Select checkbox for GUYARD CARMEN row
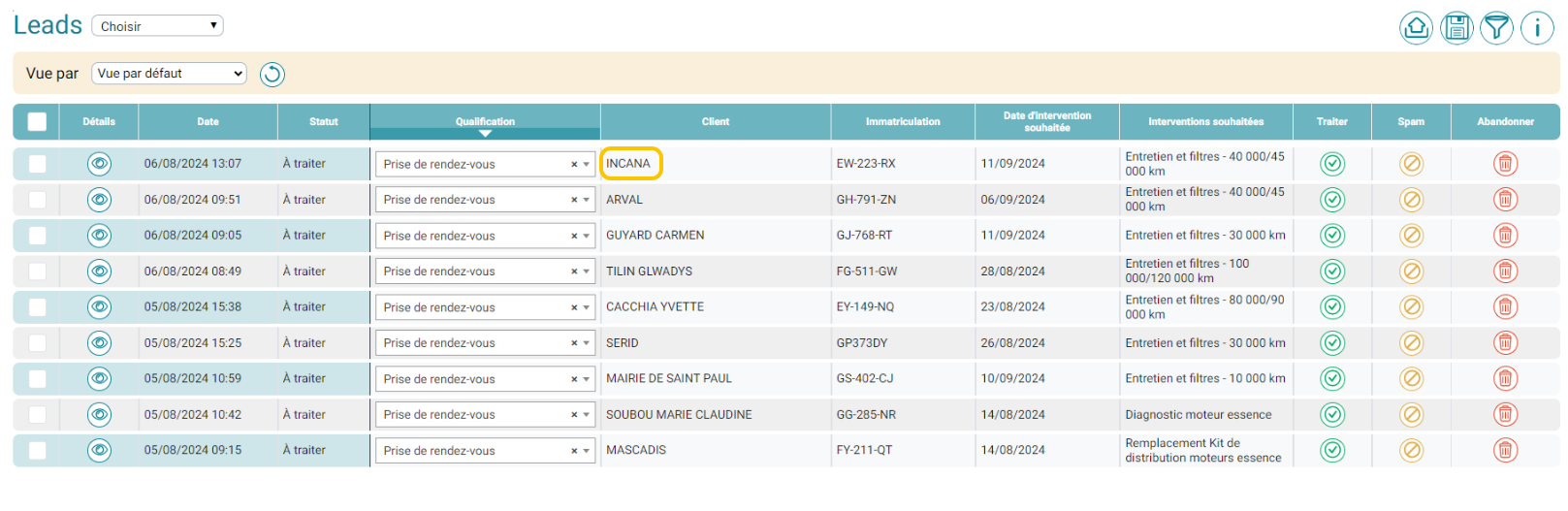 (37, 236)
